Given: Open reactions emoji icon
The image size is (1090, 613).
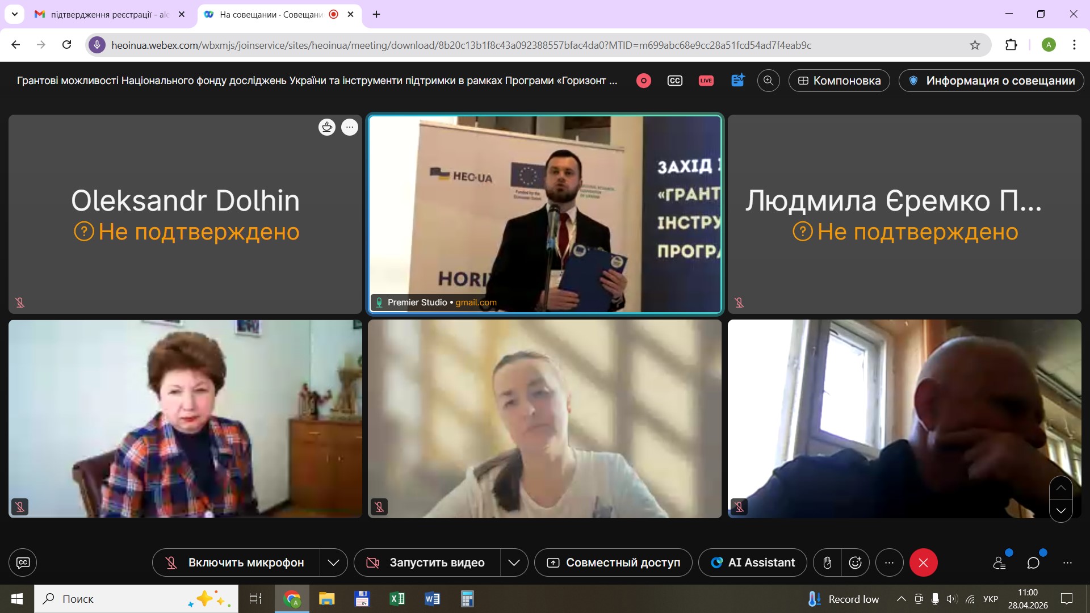Looking at the screenshot, I should click(x=855, y=562).
